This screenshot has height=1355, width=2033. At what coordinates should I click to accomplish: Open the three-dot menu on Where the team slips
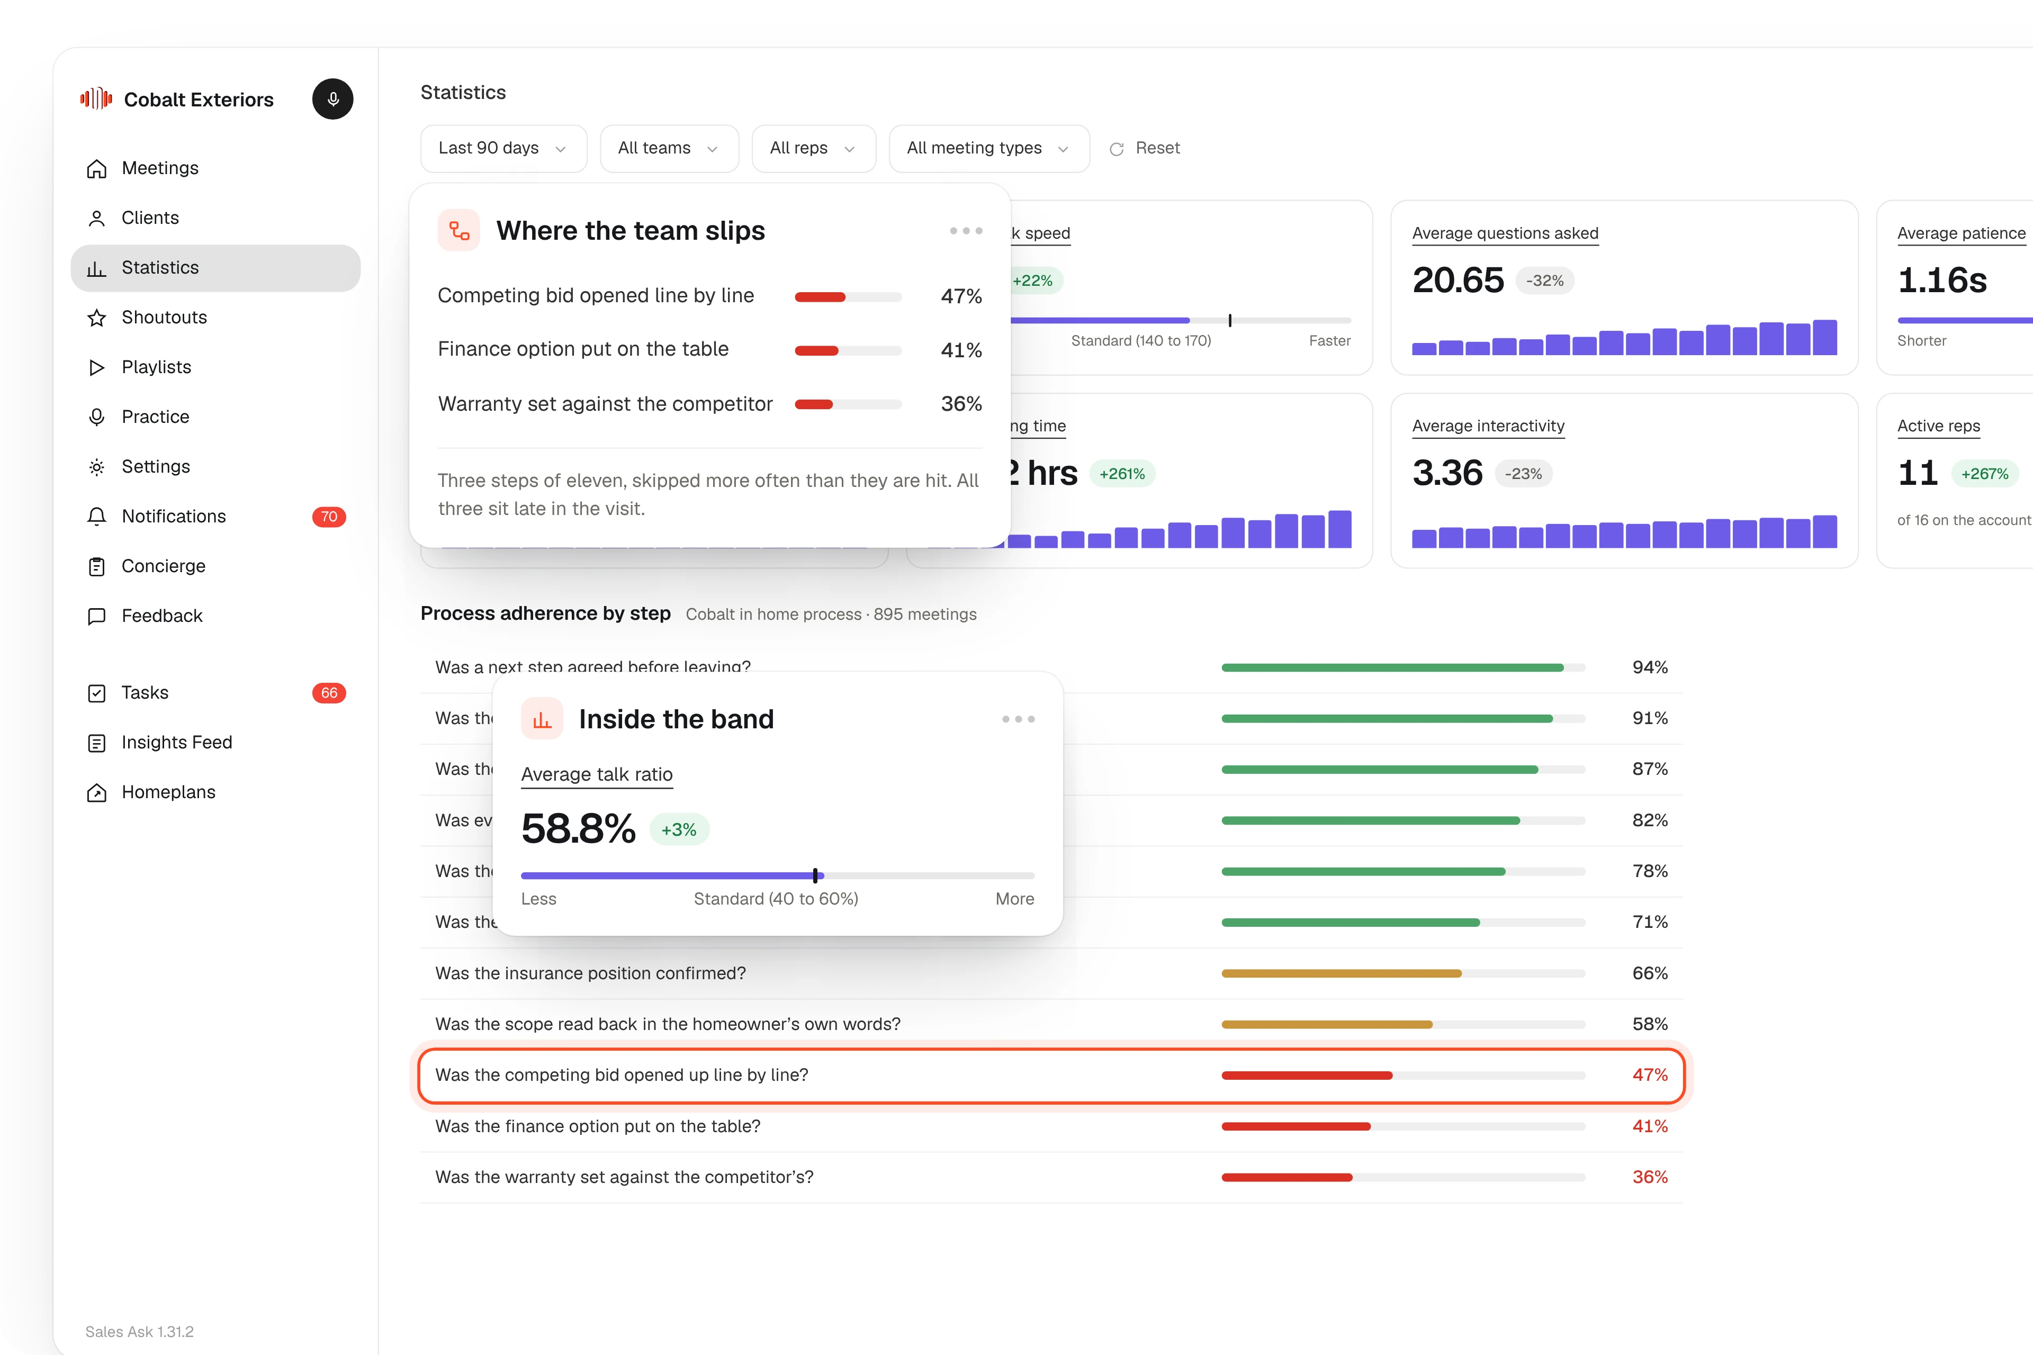click(x=966, y=231)
